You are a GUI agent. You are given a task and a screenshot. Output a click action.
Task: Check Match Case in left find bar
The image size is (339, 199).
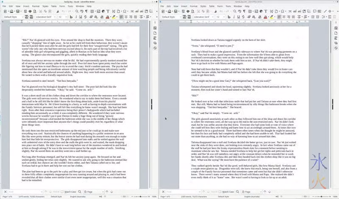point(68,192)
